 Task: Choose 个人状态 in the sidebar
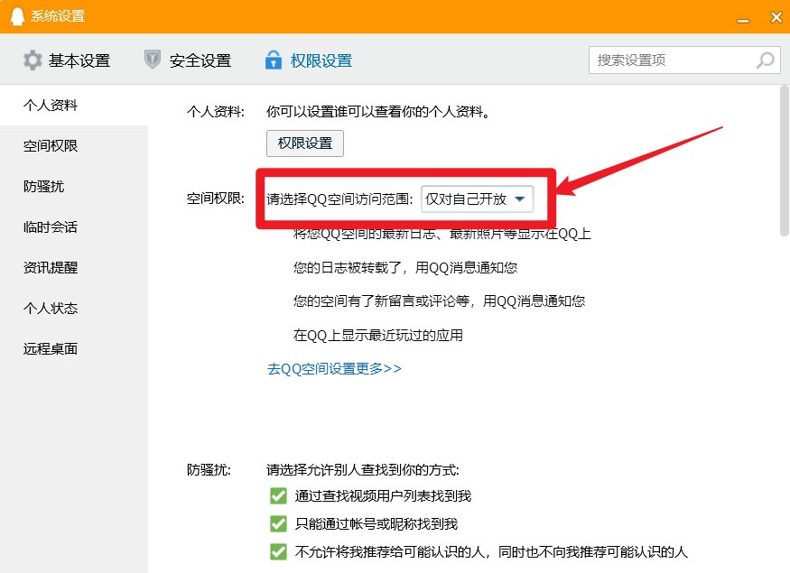(74, 308)
